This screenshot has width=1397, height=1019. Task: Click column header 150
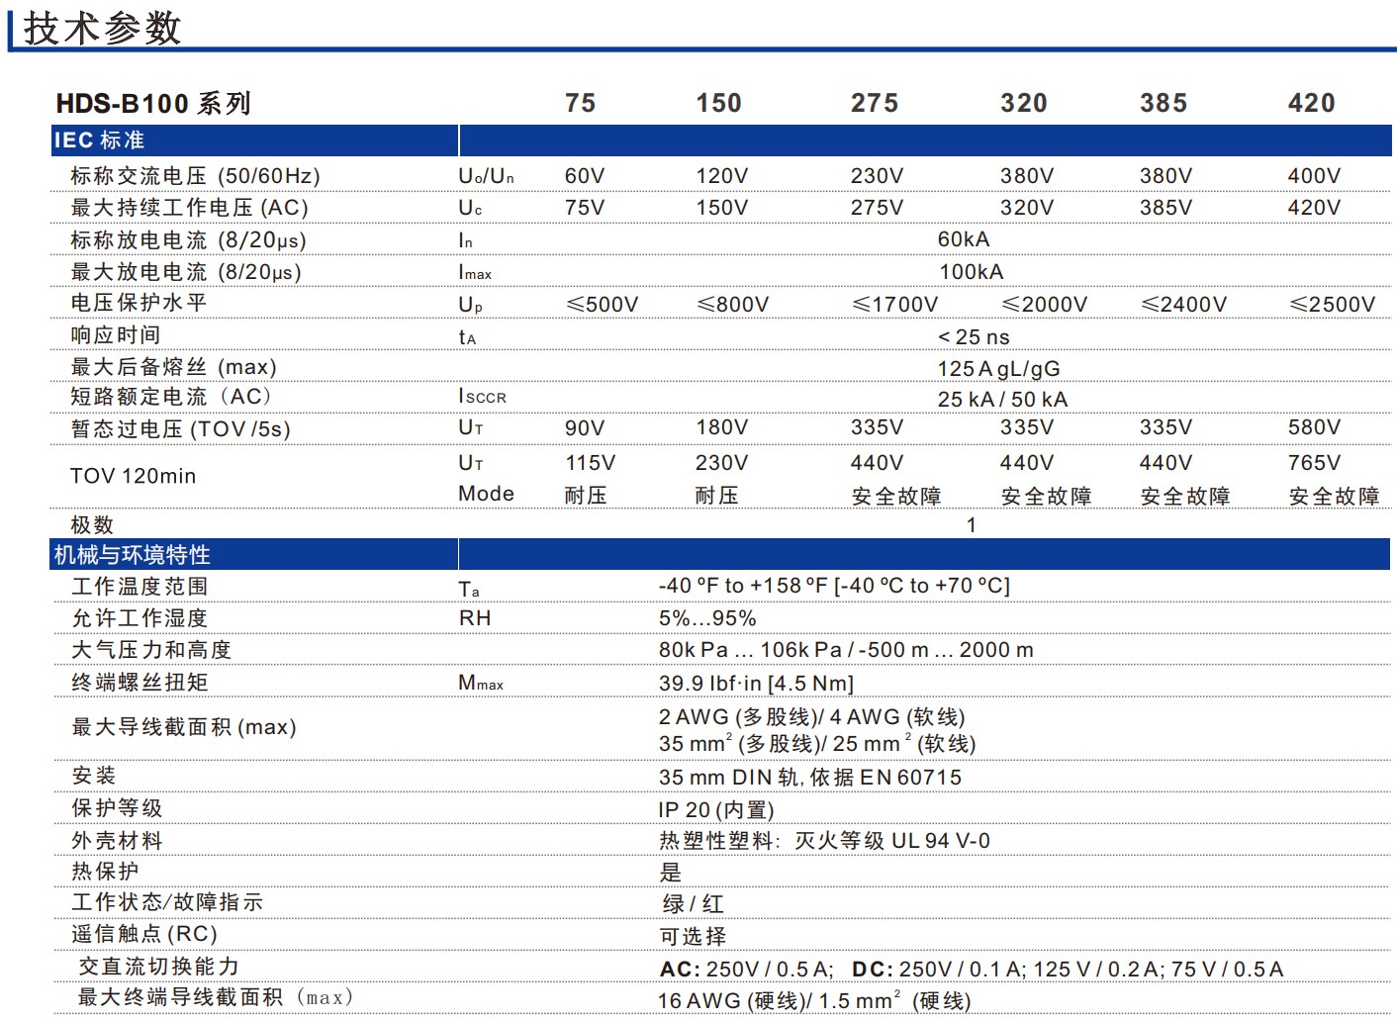(718, 103)
